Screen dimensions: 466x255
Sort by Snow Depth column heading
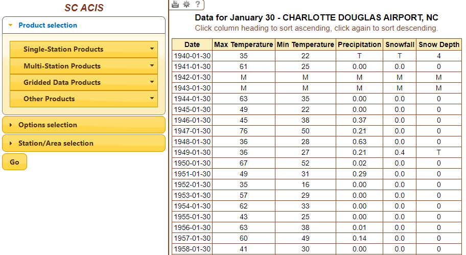point(438,44)
